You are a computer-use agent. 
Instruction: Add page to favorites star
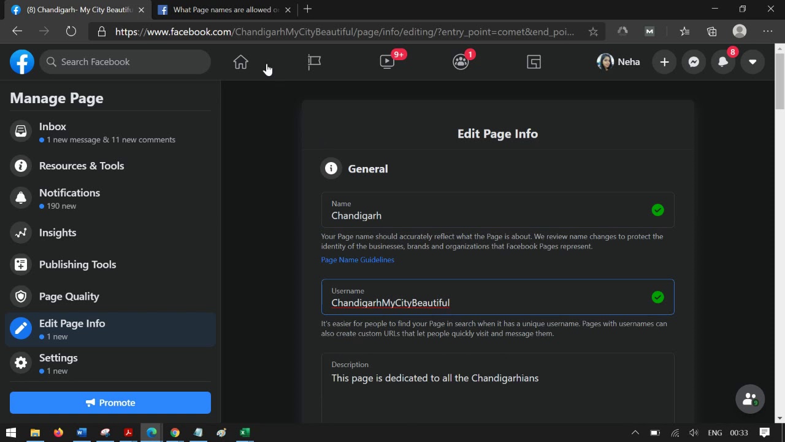point(593,32)
